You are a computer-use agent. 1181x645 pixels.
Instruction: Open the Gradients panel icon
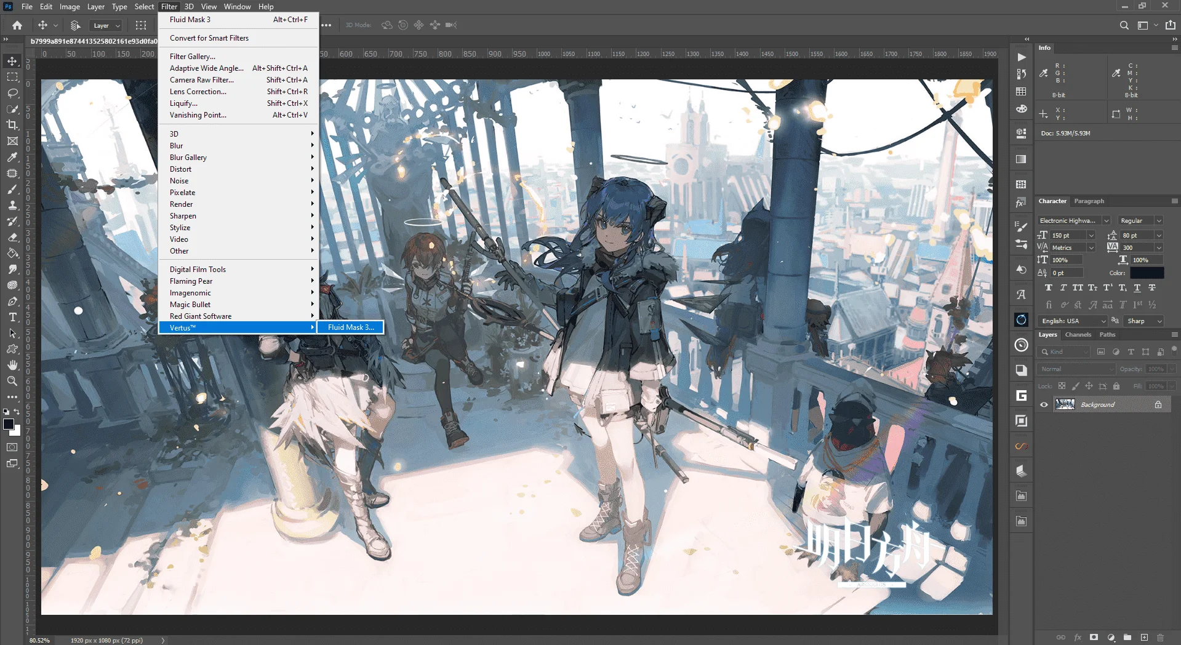coord(1022,159)
